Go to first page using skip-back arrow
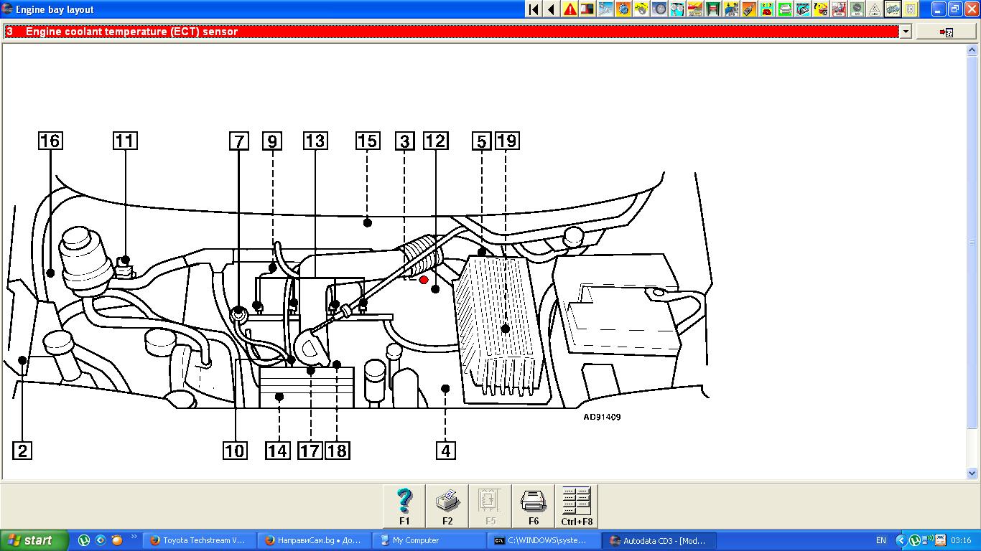This screenshot has height=551, width=981. pyautogui.click(x=533, y=9)
